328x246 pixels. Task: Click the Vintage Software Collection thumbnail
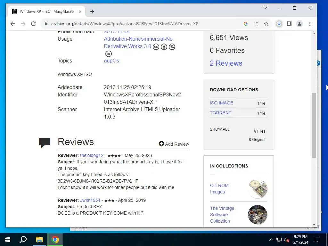click(258, 215)
